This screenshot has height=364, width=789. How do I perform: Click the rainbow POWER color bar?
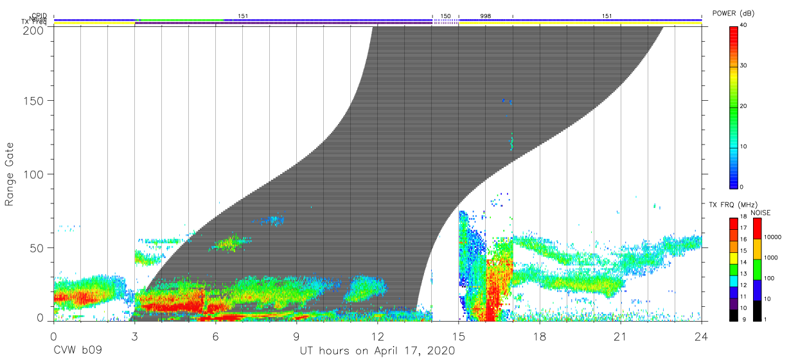point(734,107)
